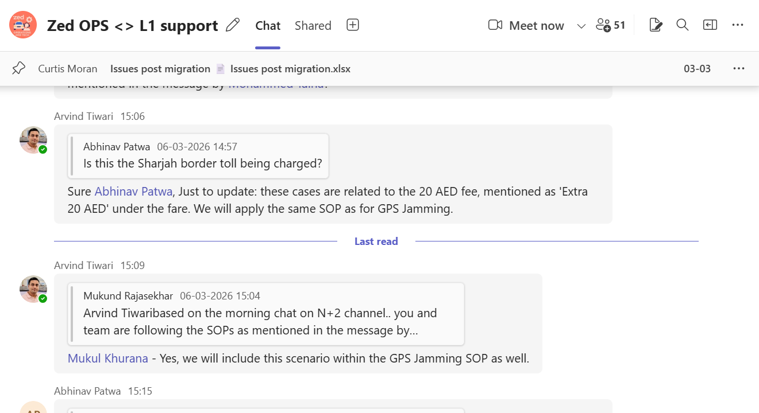Select the Chat tab

[x=268, y=26]
